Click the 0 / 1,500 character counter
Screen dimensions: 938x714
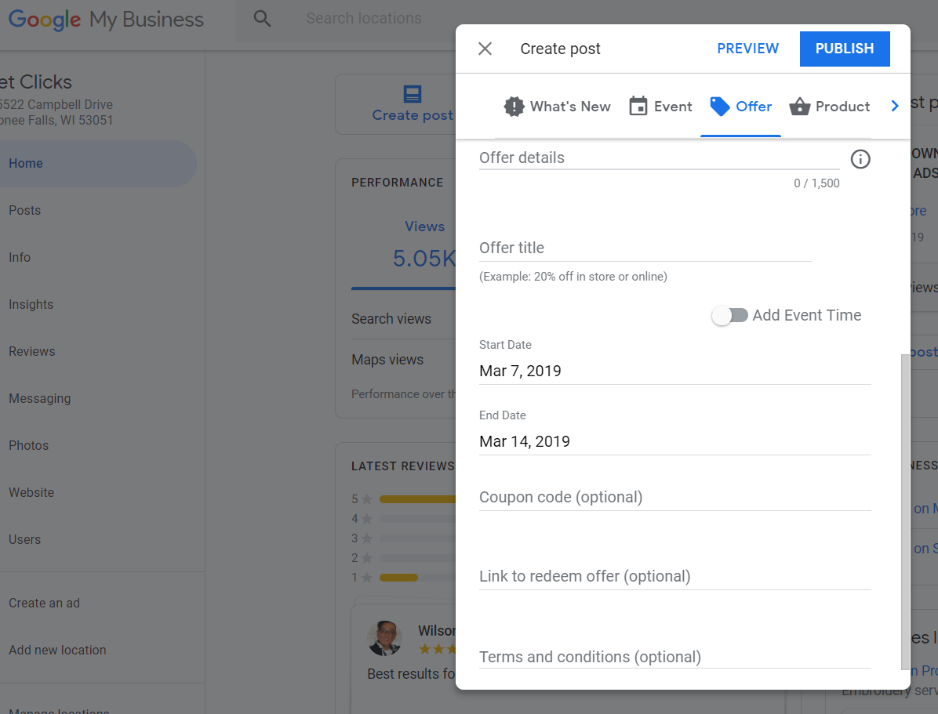(x=816, y=183)
